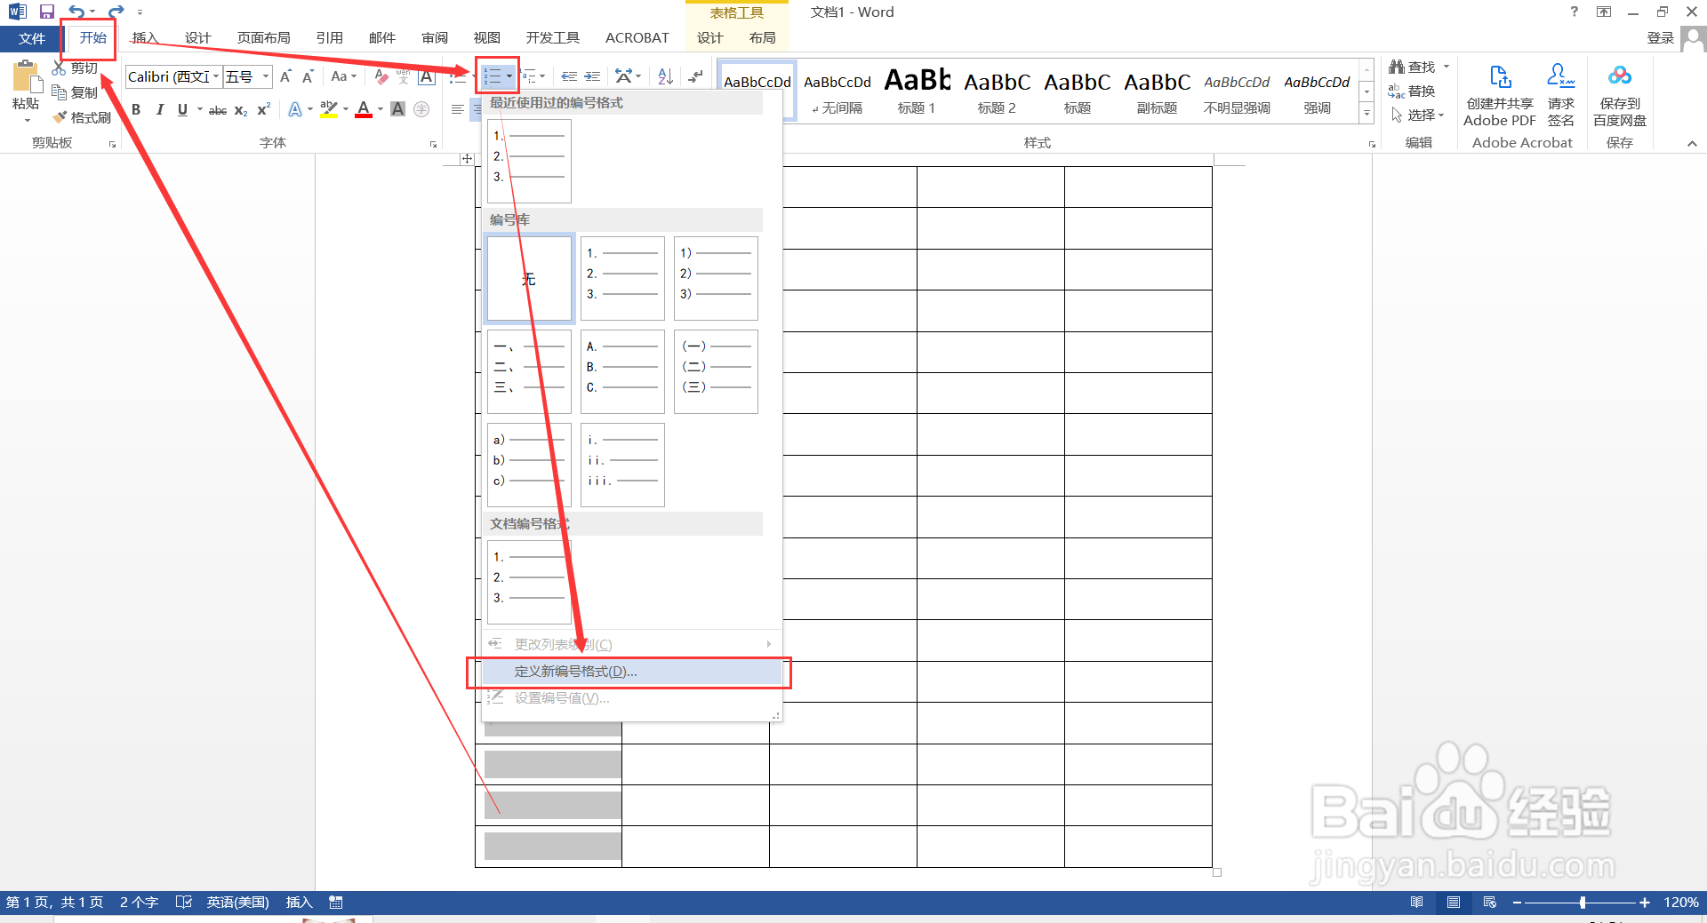Image resolution: width=1707 pixels, height=923 pixels.
Task: Open the Select (选择) dropdown
Action: [x=1417, y=115]
